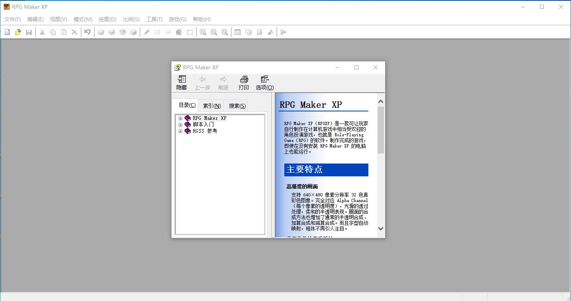
Task: Click the Print (打印) button in the help window
Action: click(244, 83)
